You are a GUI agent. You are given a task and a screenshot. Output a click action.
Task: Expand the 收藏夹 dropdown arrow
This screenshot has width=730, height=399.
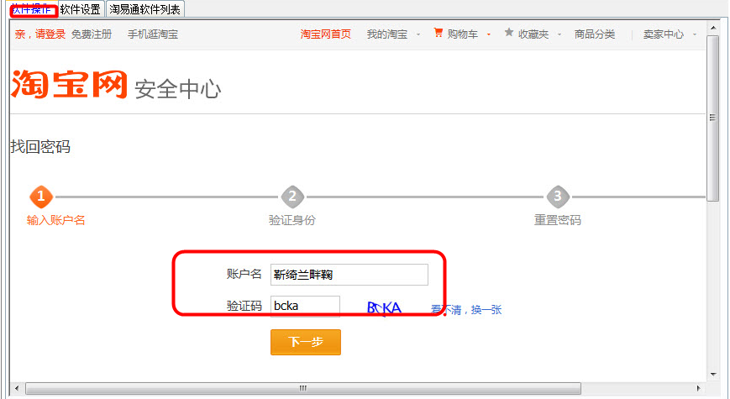[559, 34]
